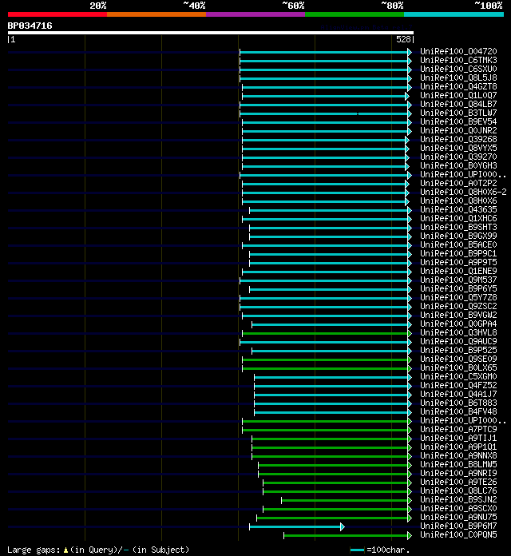The image size is (511, 556).
Task: Select the UniRef100_Q39268 entry
Action: coord(458,140)
